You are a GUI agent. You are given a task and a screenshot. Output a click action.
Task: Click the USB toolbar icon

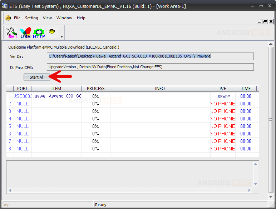coord(25,33)
